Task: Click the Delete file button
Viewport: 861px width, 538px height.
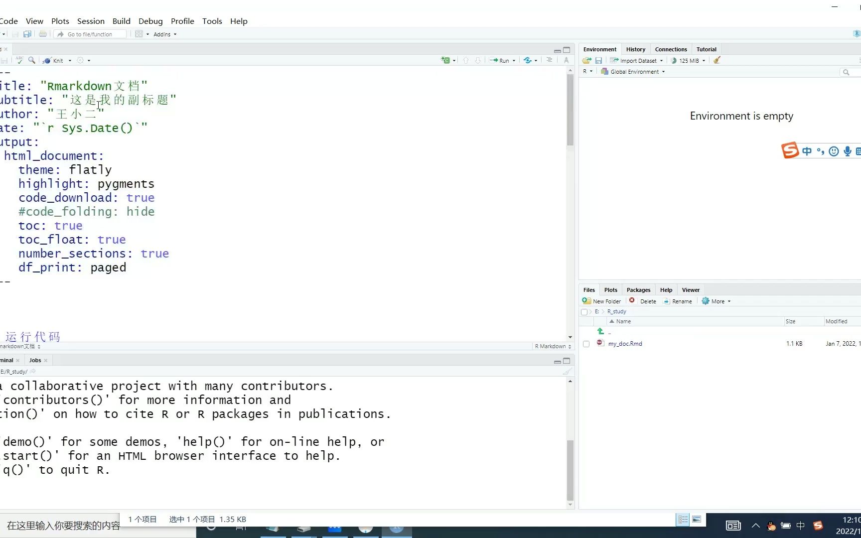Action: point(643,301)
